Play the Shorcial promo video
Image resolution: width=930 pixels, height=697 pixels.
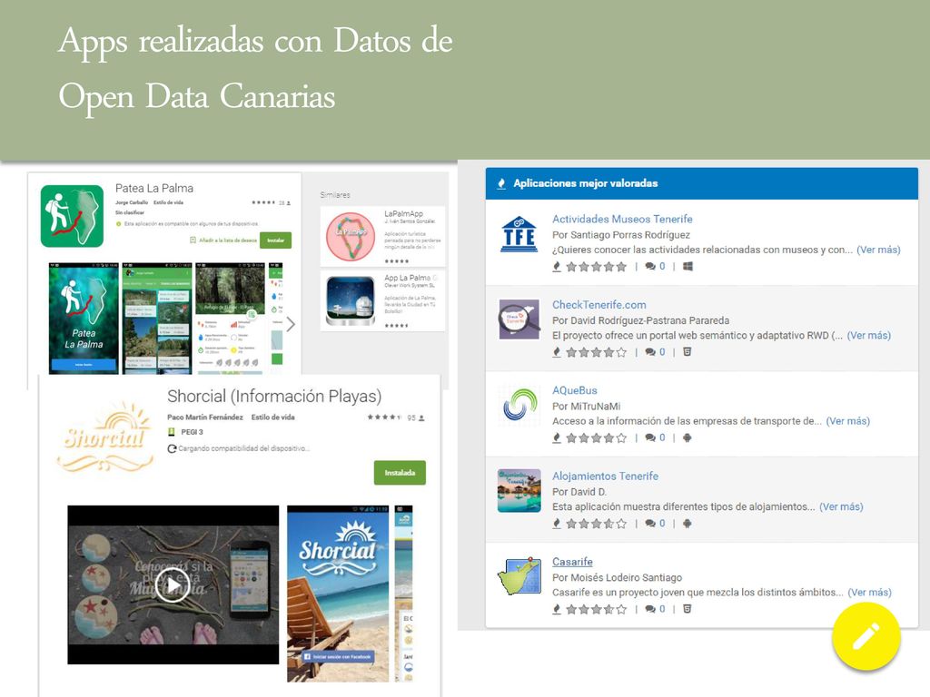(173, 585)
